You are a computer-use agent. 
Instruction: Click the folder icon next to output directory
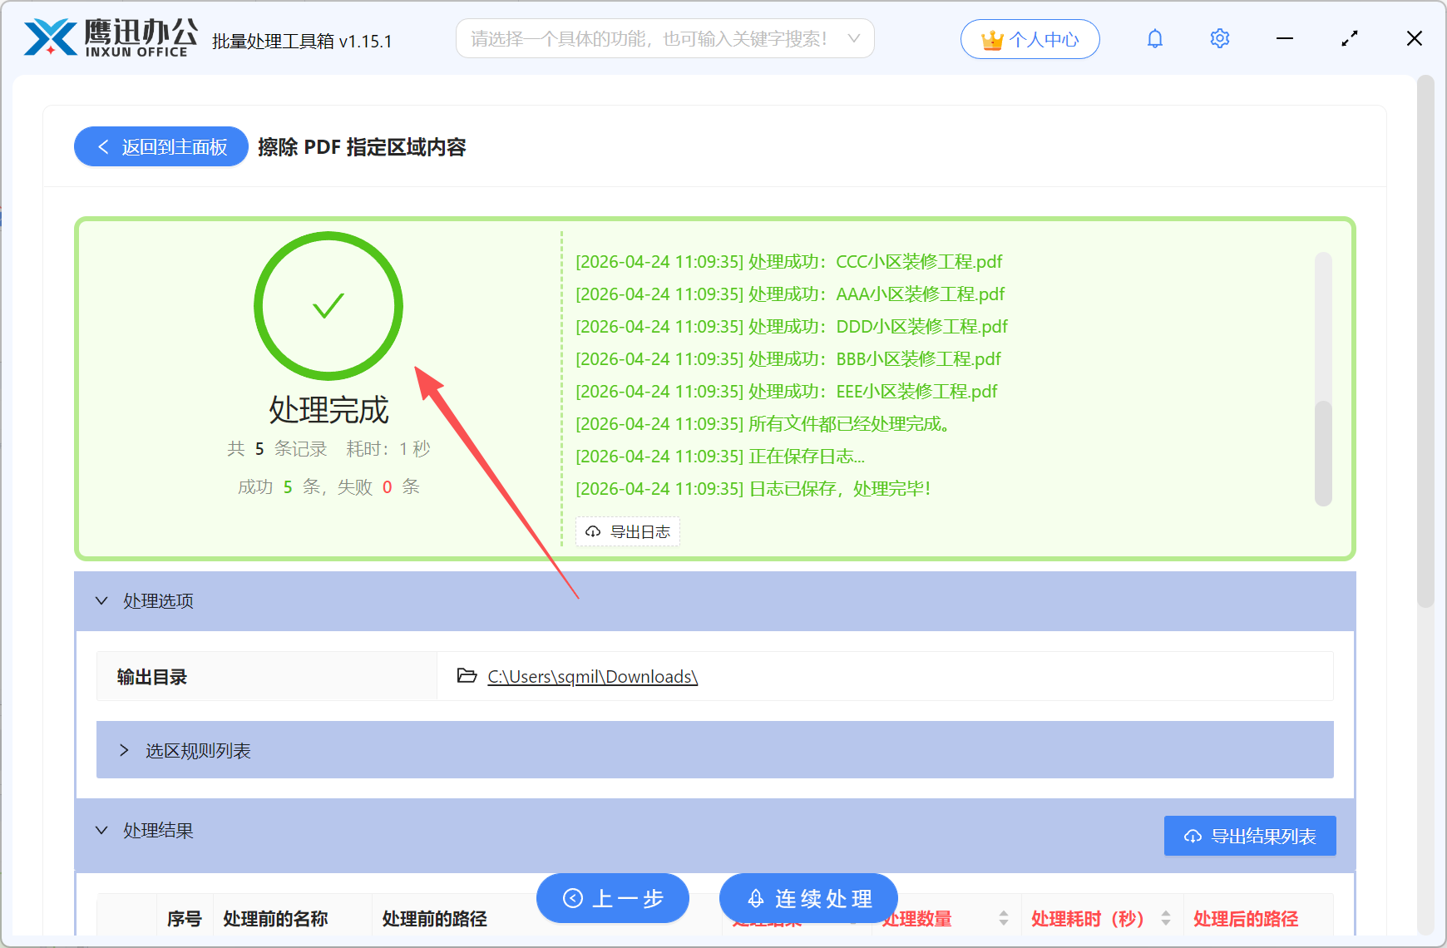pos(466,676)
